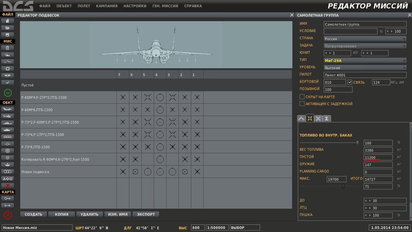Click the save mission floppy icon
This screenshot has width=412, height=232.
tap(8, 35)
